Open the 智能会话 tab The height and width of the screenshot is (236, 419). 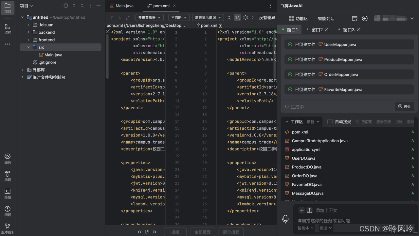click(326, 19)
